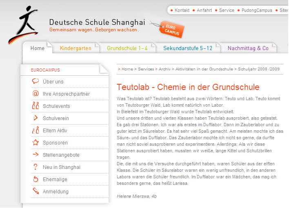Click the Deutsche Schule Shanghai title text
This screenshot has width=289, height=208.
97,22
